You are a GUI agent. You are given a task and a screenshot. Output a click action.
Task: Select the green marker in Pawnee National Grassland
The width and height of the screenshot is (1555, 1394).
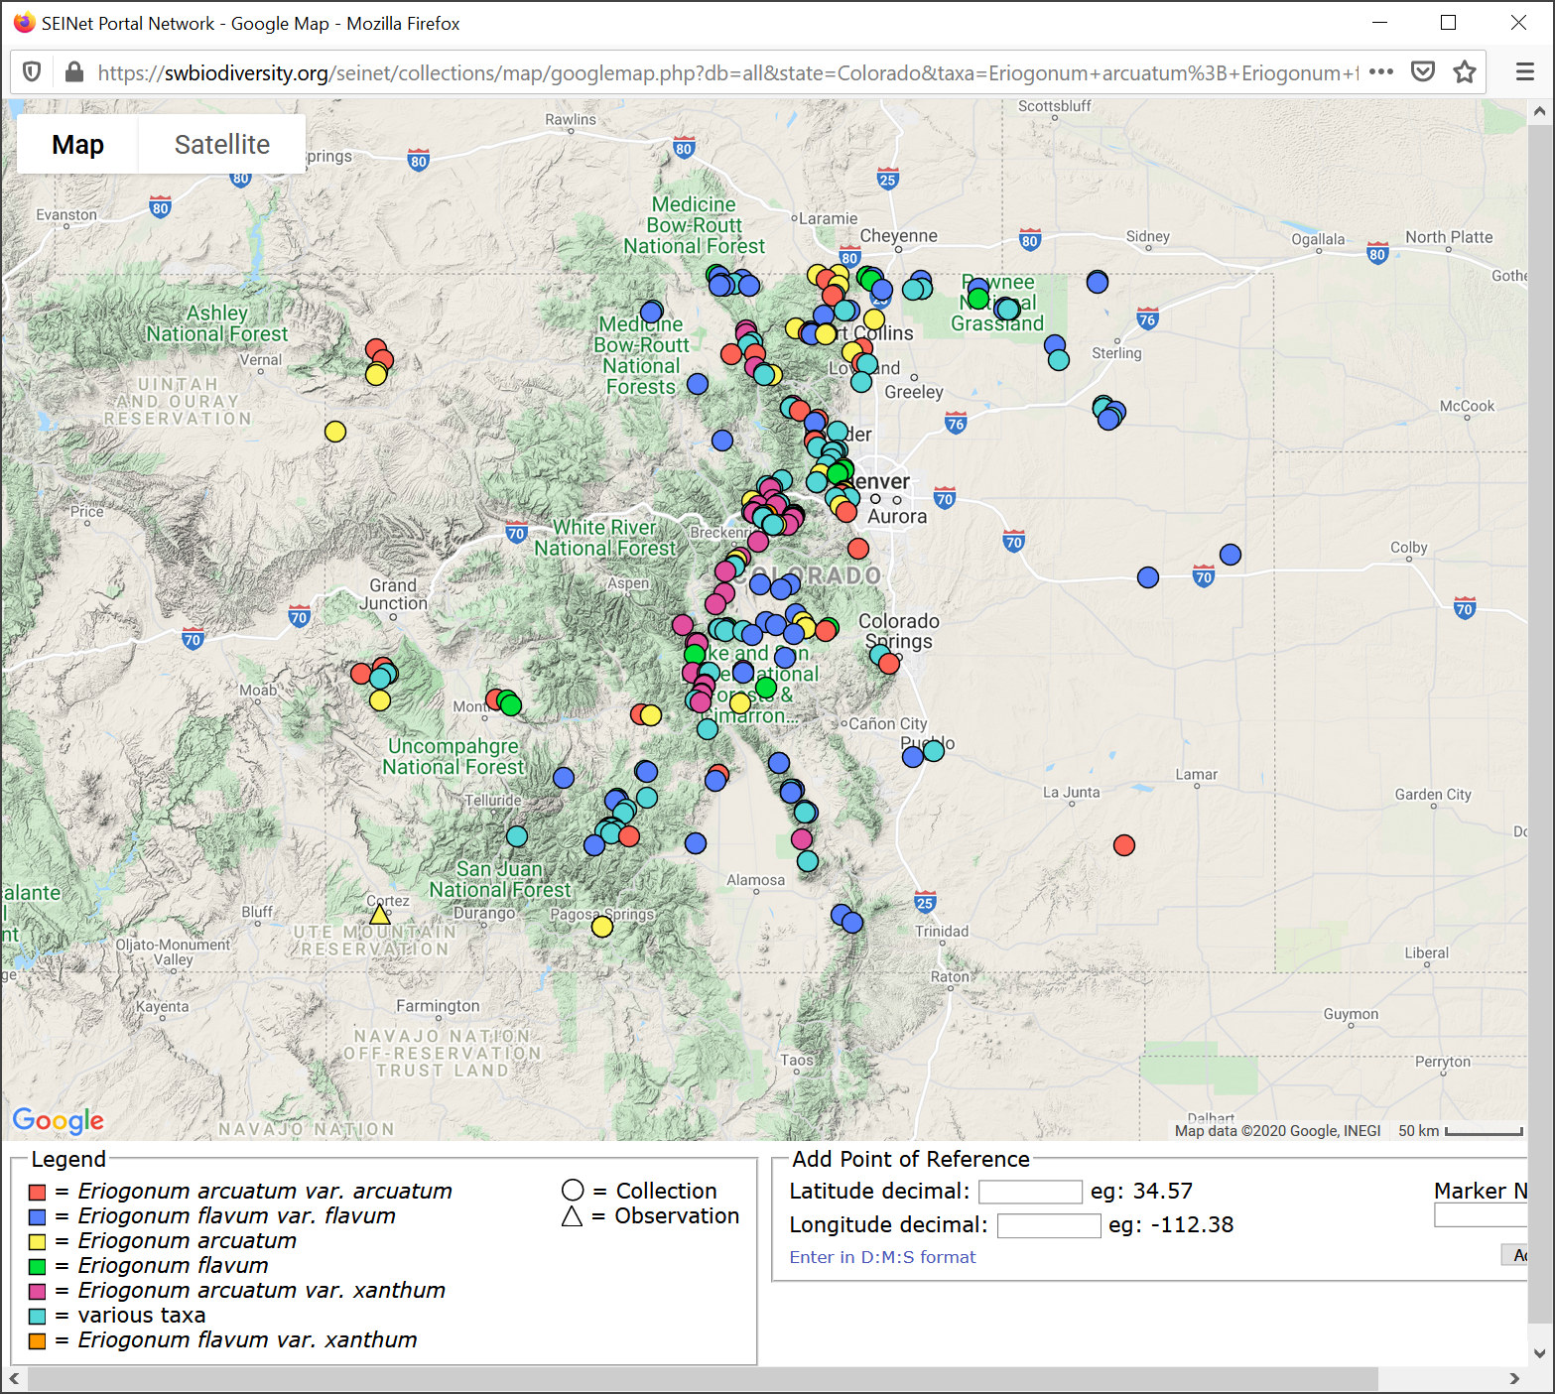978,299
